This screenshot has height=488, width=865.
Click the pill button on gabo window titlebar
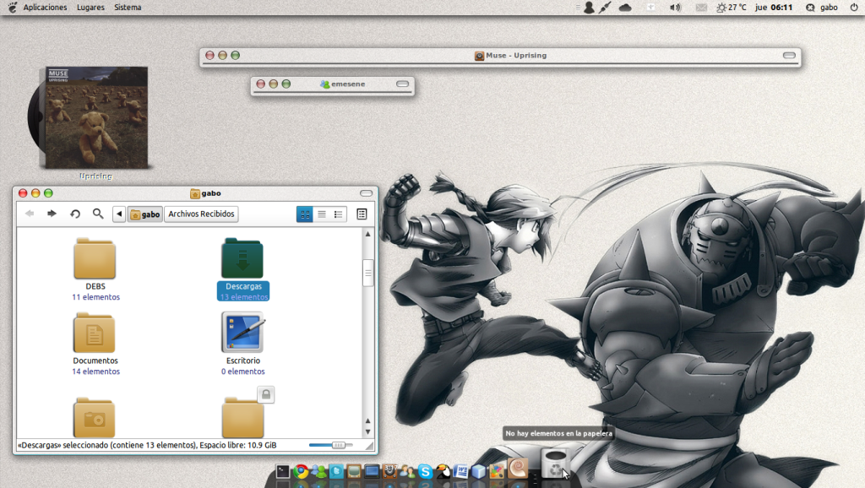367,193
